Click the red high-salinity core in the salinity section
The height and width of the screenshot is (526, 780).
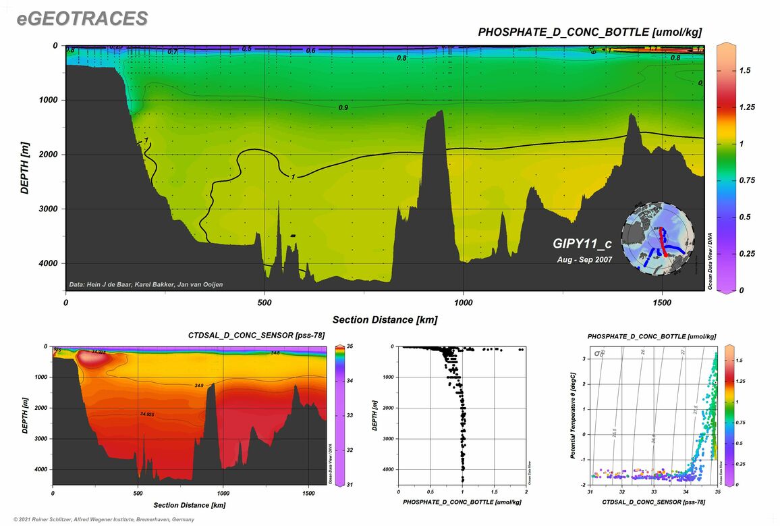[x=99, y=357]
